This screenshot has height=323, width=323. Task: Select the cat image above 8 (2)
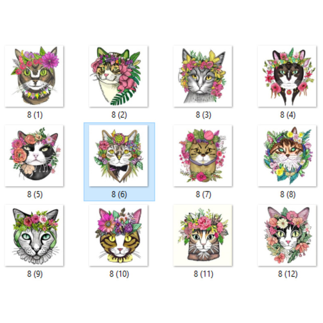(118, 76)
